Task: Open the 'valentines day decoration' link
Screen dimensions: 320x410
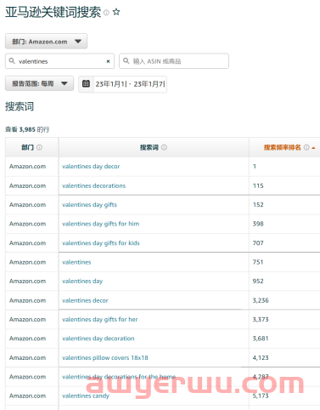Action: coord(98,339)
